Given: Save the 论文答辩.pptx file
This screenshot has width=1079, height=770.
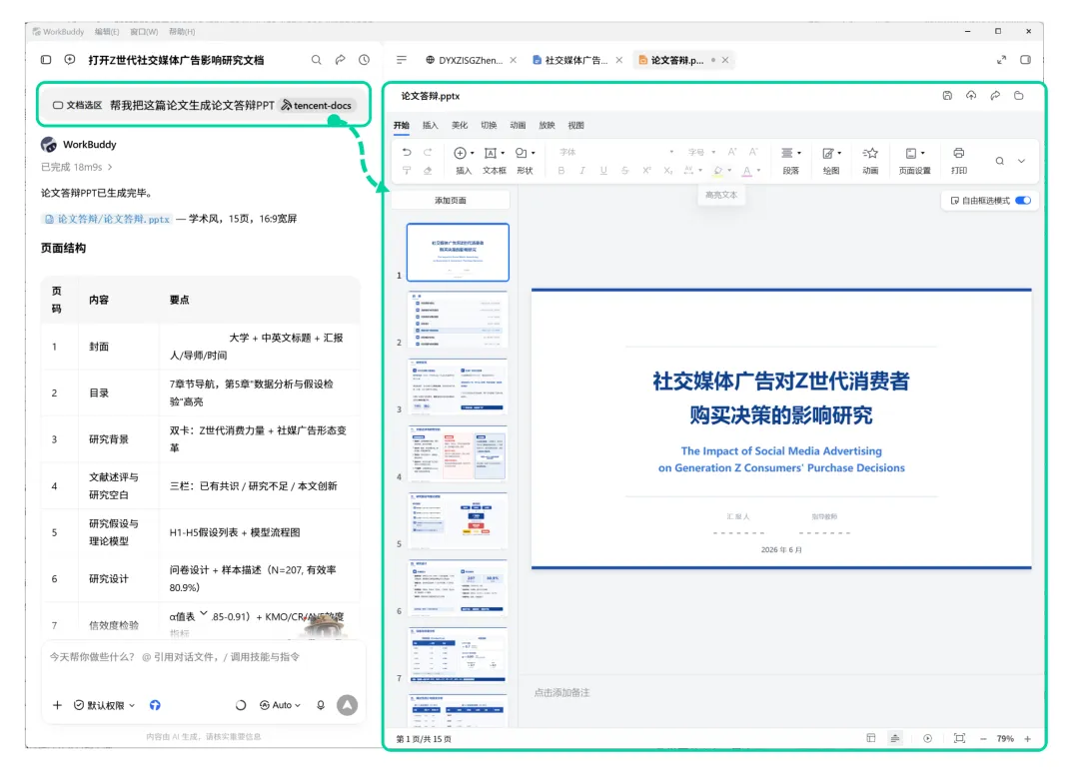Looking at the screenshot, I should 947,96.
